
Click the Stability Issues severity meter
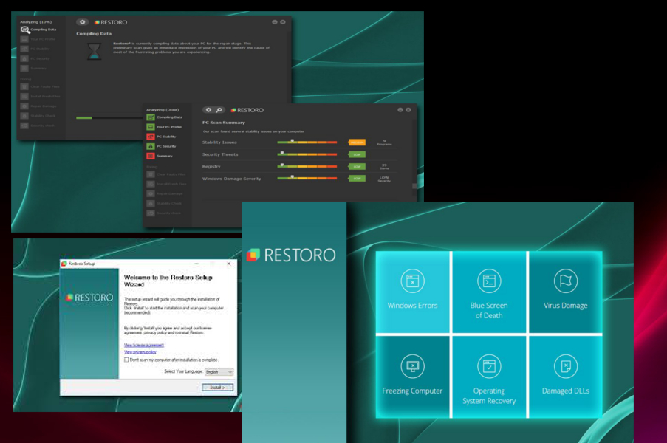coord(307,142)
